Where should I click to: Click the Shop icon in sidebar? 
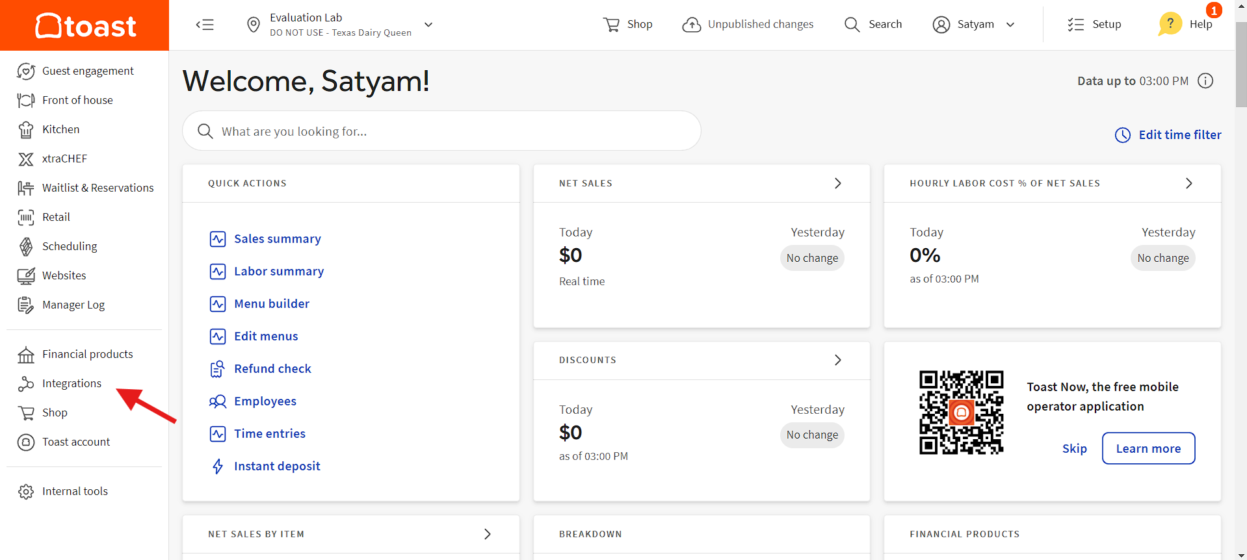26,413
